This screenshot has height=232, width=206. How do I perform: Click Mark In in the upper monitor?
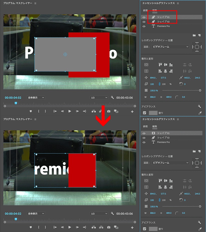(x=39, y=111)
